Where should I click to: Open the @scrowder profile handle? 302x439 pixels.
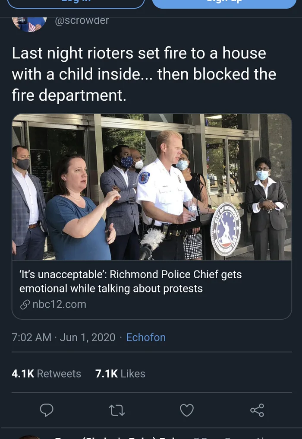point(82,20)
